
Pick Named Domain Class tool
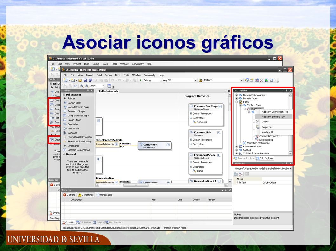[78, 107]
